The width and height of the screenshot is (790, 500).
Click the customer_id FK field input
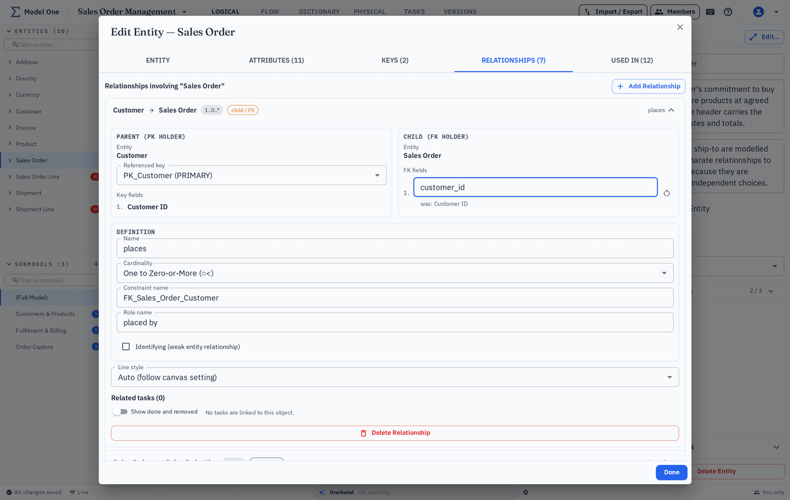pyautogui.click(x=535, y=187)
